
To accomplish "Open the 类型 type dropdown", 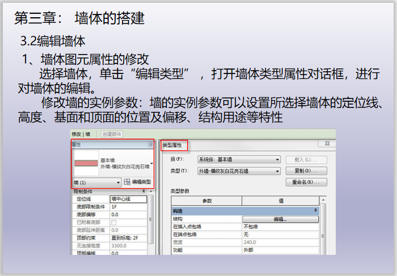I will (277, 170).
